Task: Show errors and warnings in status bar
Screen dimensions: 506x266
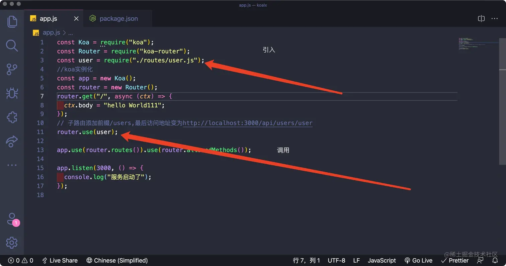Action: pos(21,260)
